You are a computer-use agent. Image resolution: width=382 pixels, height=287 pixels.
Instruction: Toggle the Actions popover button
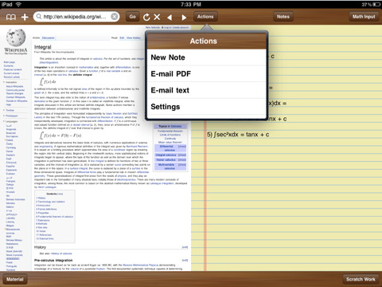[205, 17]
